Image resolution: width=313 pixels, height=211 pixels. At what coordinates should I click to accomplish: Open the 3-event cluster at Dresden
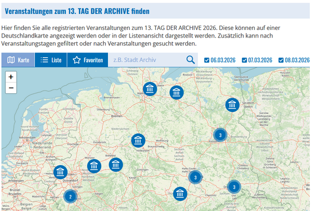[x=234, y=187]
